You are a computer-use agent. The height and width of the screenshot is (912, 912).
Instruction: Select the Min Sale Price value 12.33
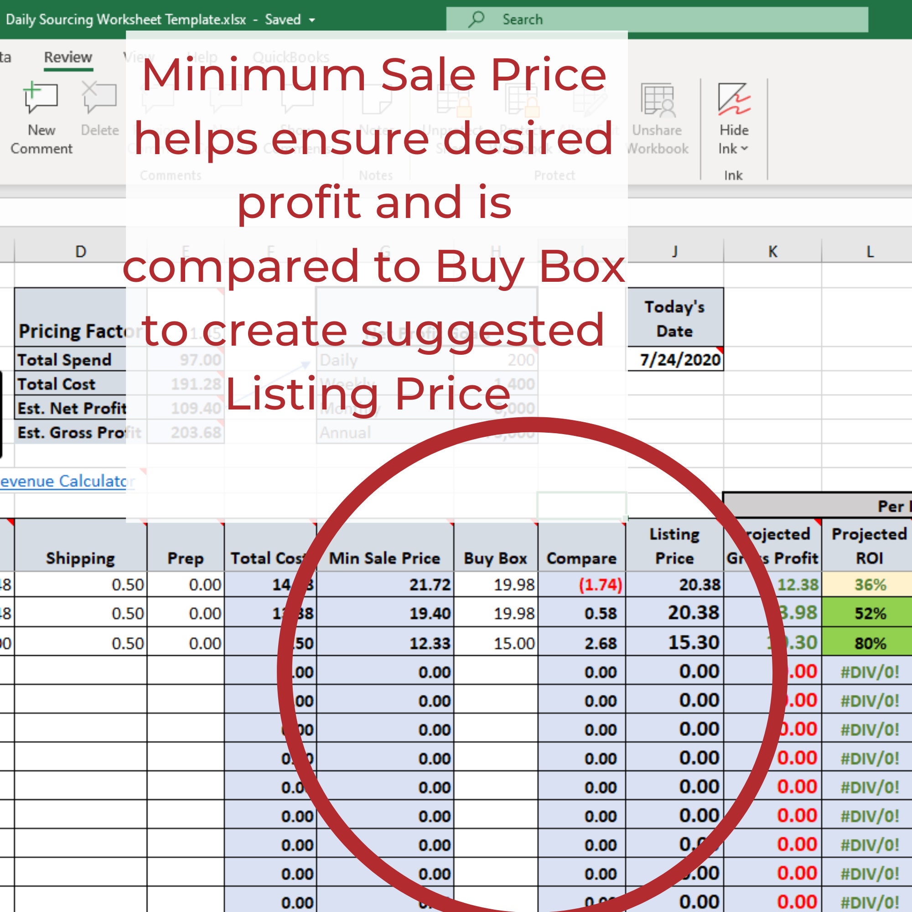[x=385, y=642]
